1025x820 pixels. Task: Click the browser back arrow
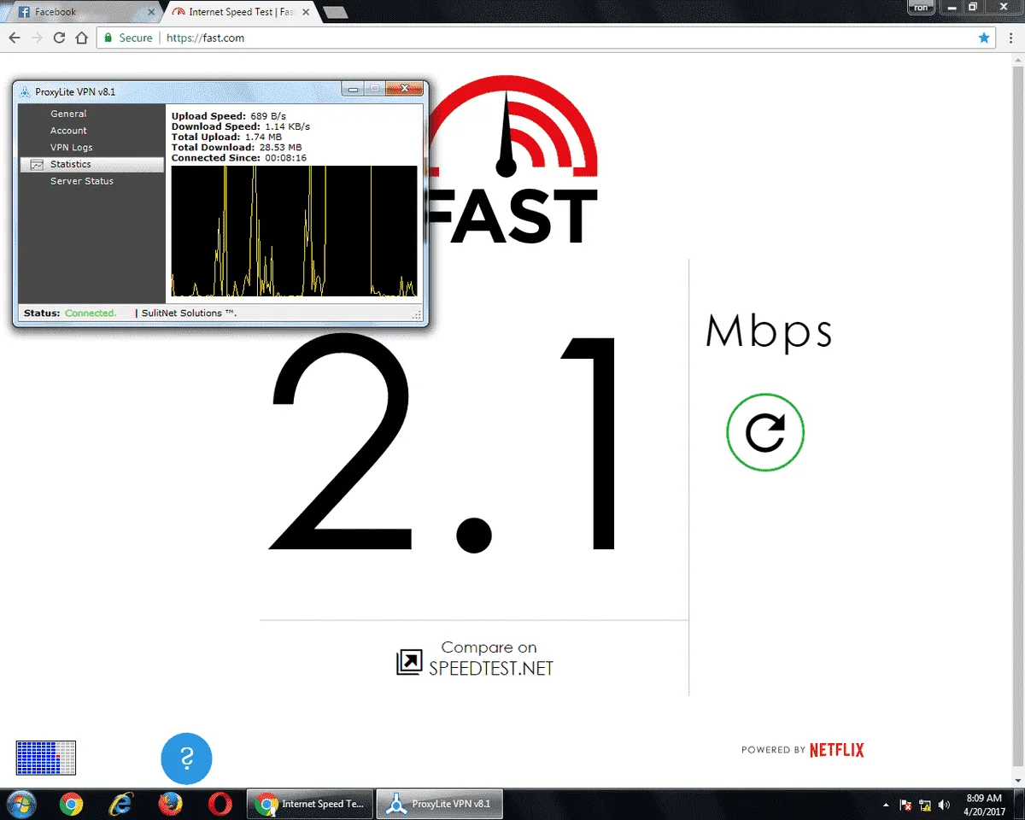[x=15, y=38]
